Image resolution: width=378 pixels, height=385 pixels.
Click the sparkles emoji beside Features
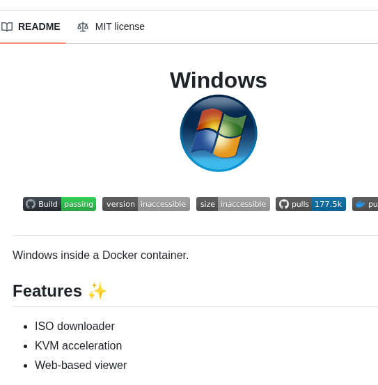click(x=97, y=291)
